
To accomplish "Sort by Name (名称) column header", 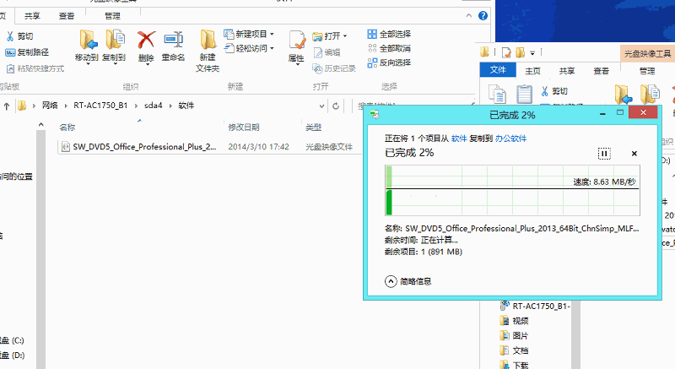I will [67, 128].
